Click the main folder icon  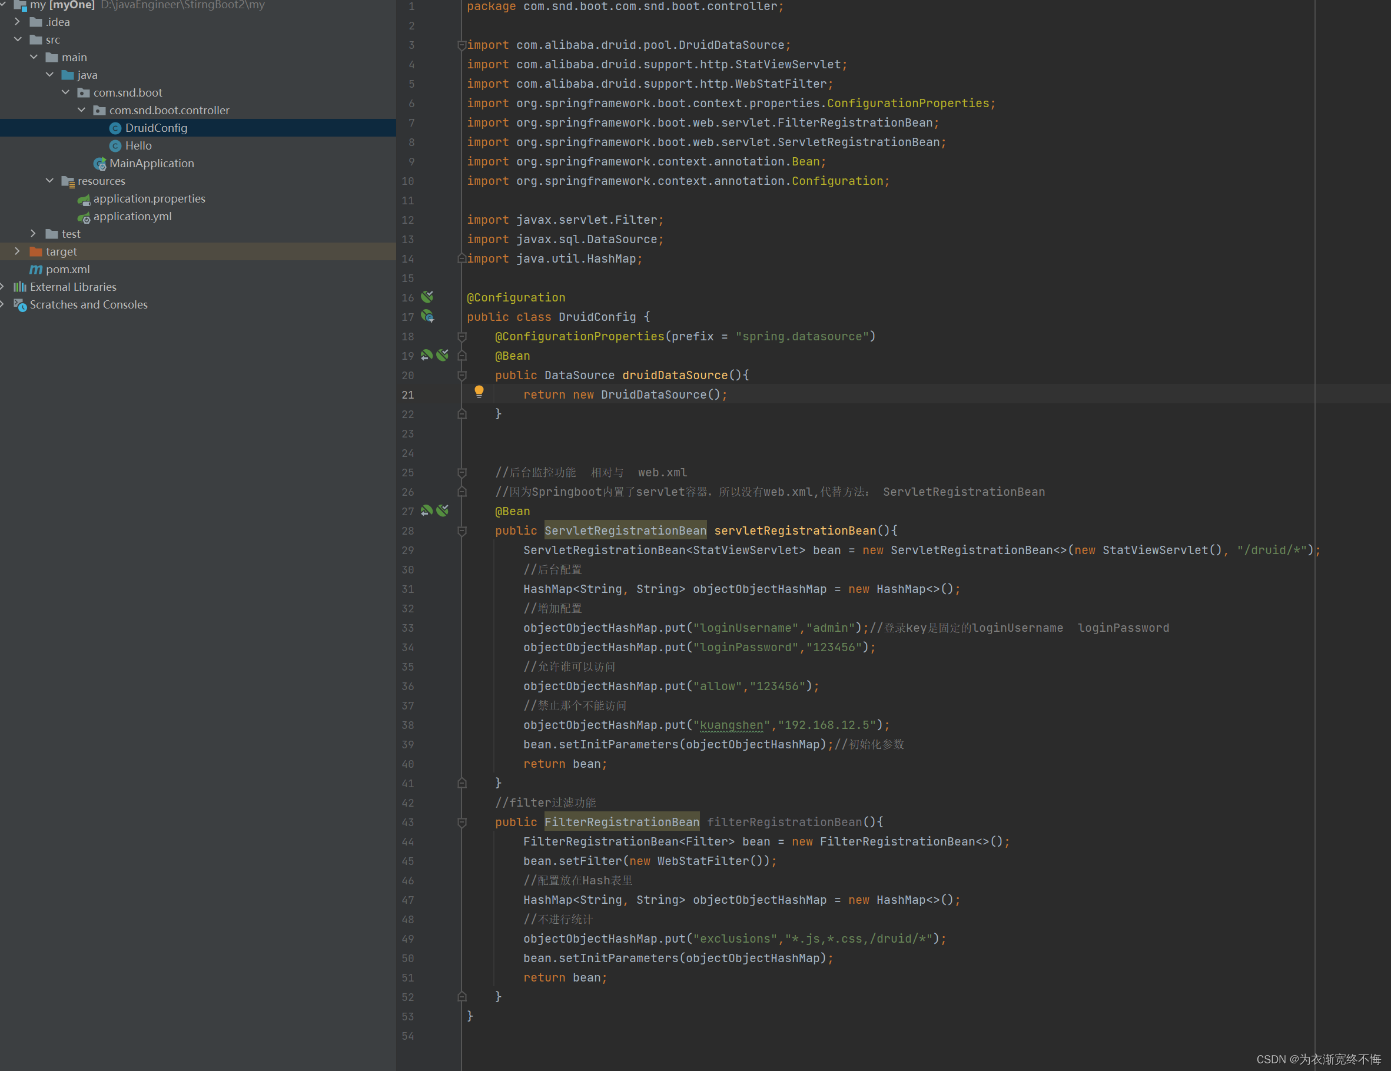tap(52, 57)
